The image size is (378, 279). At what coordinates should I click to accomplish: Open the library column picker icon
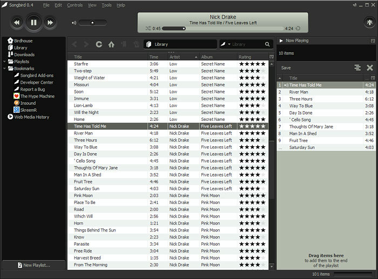coord(272,57)
